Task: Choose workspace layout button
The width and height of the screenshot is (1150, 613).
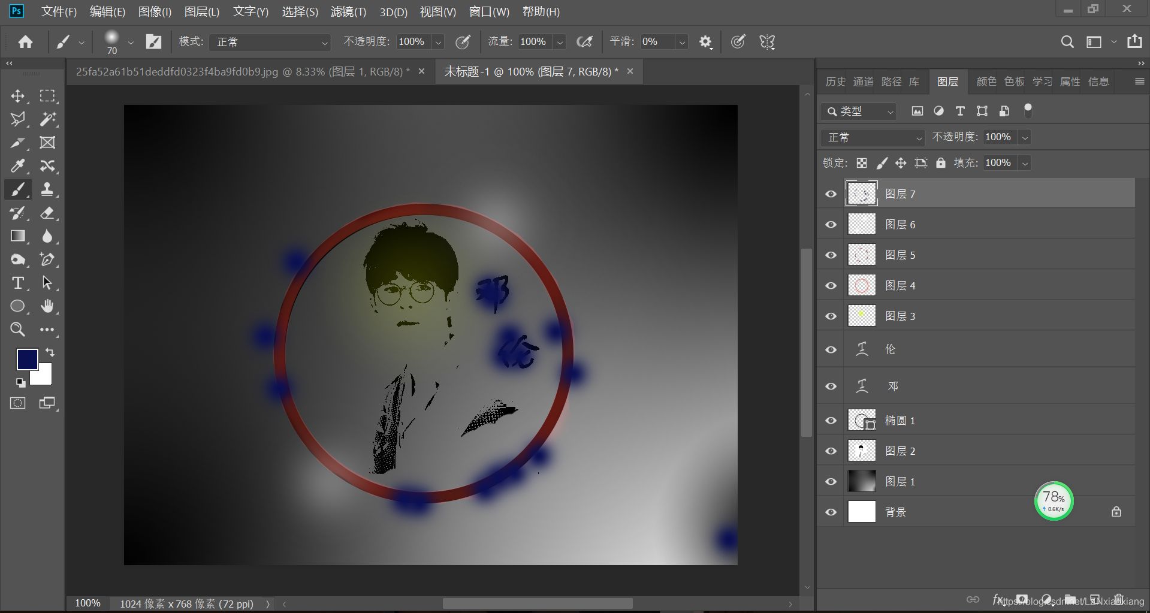Action: [x=1094, y=42]
